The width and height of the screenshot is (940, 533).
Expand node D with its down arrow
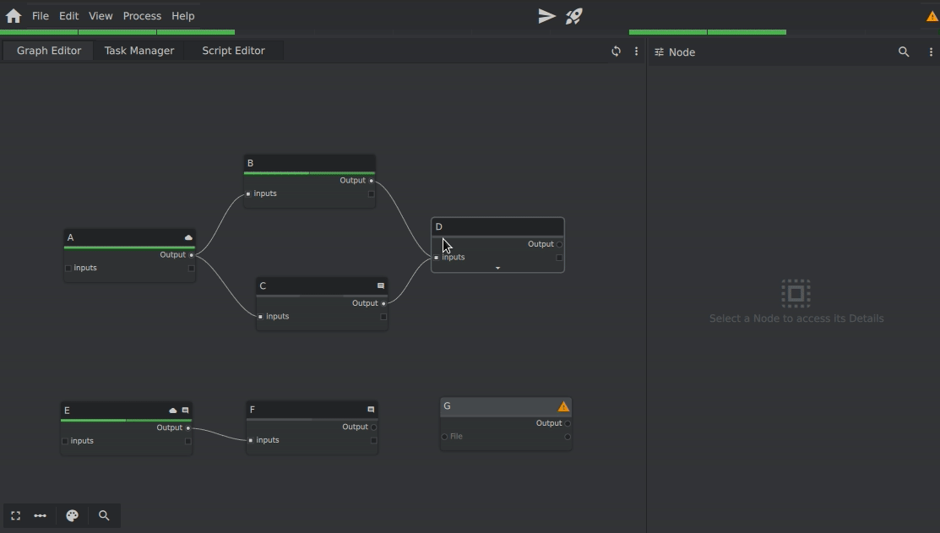pos(497,269)
